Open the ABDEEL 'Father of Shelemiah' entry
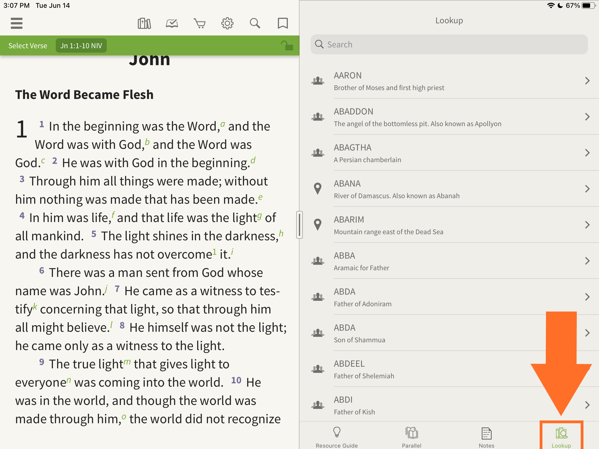The width and height of the screenshot is (599, 449). (x=364, y=376)
